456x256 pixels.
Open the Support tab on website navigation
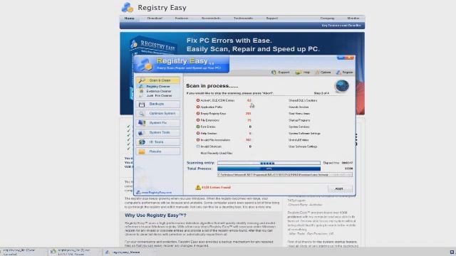pyautogui.click(x=272, y=18)
